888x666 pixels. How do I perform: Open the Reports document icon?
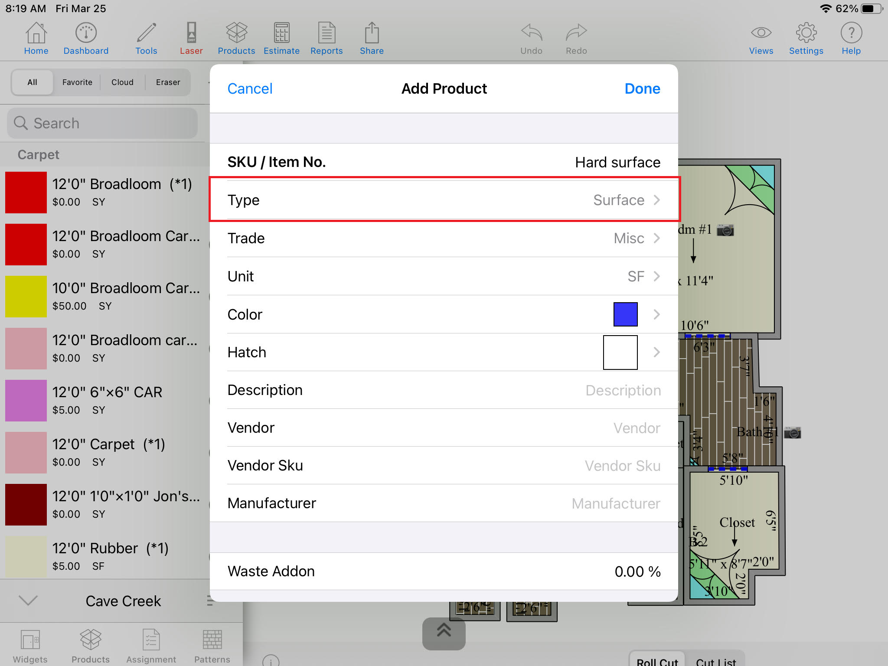click(x=326, y=38)
